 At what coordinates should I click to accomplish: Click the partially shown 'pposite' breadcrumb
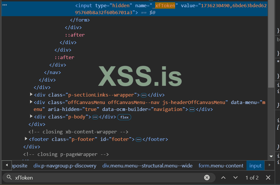(x=19, y=166)
